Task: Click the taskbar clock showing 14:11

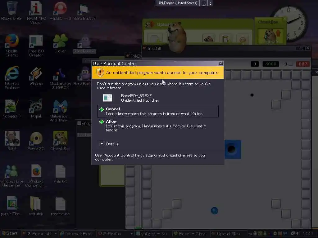Action: (x=308, y=234)
